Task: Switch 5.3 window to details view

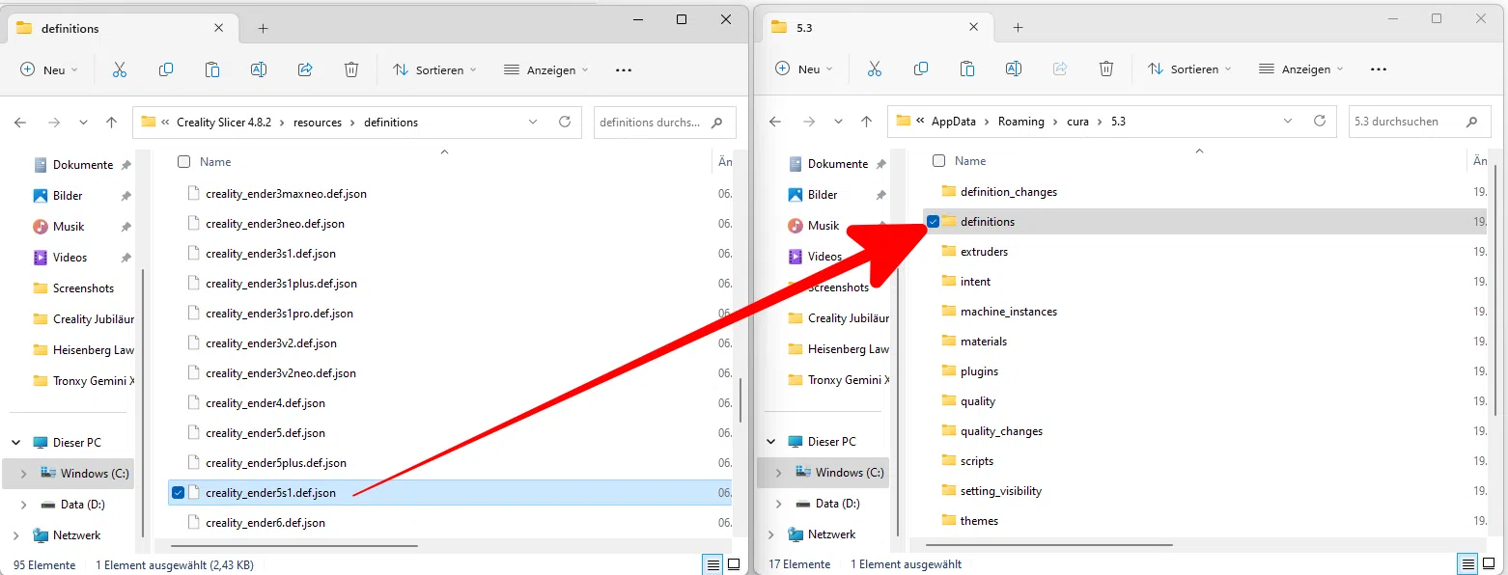Action: click(1468, 564)
